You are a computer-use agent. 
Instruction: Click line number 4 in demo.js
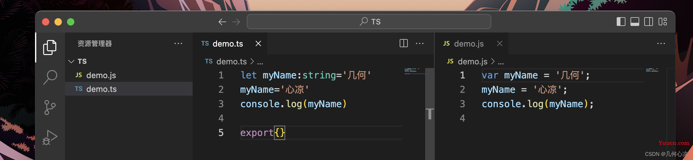pyautogui.click(x=463, y=118)
